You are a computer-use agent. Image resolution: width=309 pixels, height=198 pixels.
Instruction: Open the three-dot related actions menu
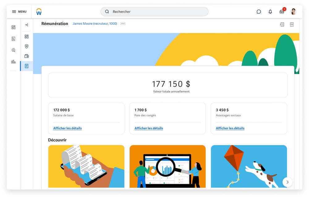click(x=123, y=24)
